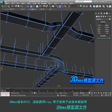
Task: Click the Select and Link tool
Action: (2, 6)
